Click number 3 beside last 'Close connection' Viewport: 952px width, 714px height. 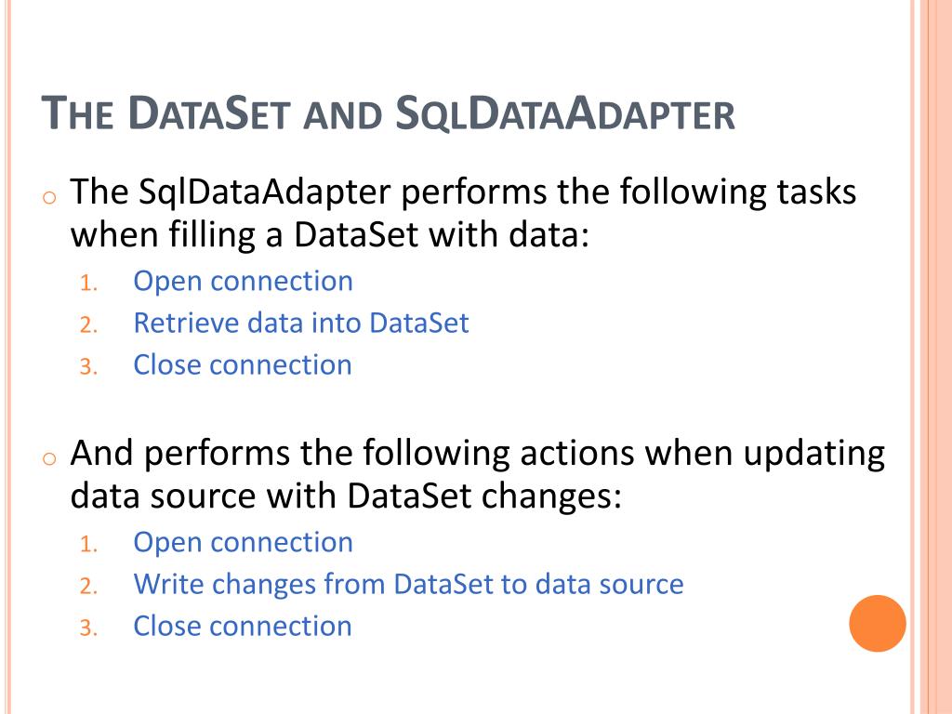tap(88, 628)
